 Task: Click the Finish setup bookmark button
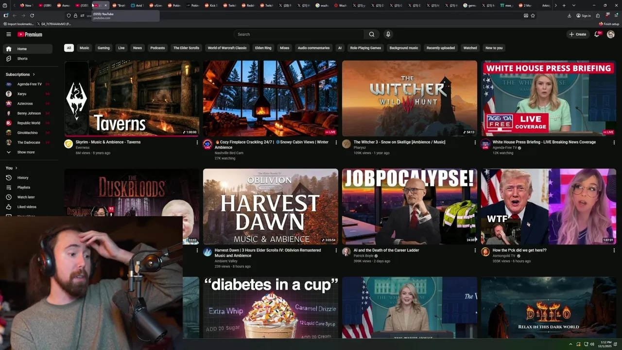click(x=609, y=24)
